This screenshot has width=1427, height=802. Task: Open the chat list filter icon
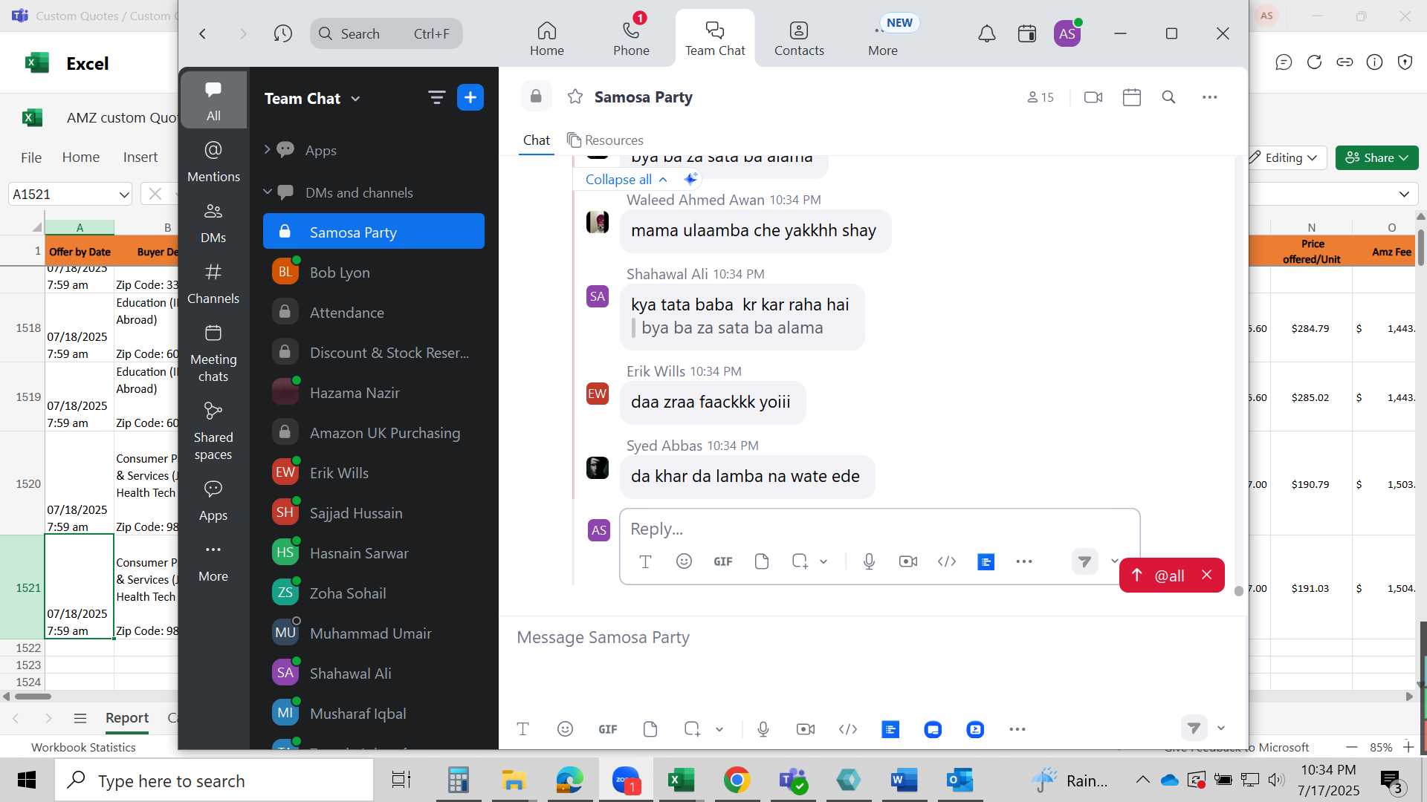coord(436,97)
